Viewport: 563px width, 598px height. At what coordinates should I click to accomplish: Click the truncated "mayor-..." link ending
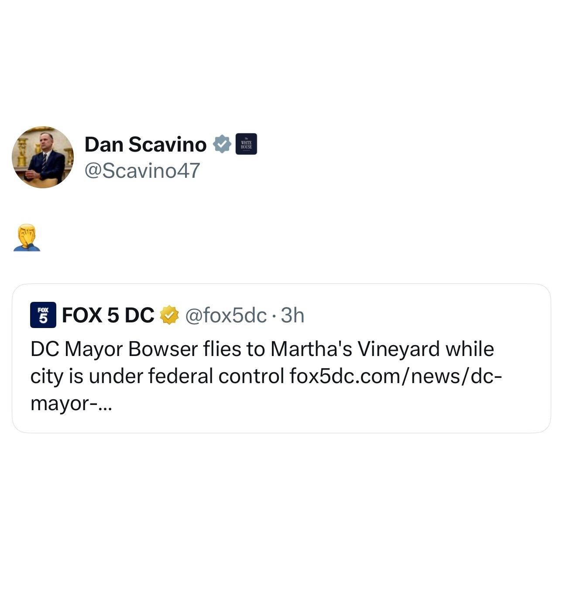pyautogui.click(x=71, y=404)
